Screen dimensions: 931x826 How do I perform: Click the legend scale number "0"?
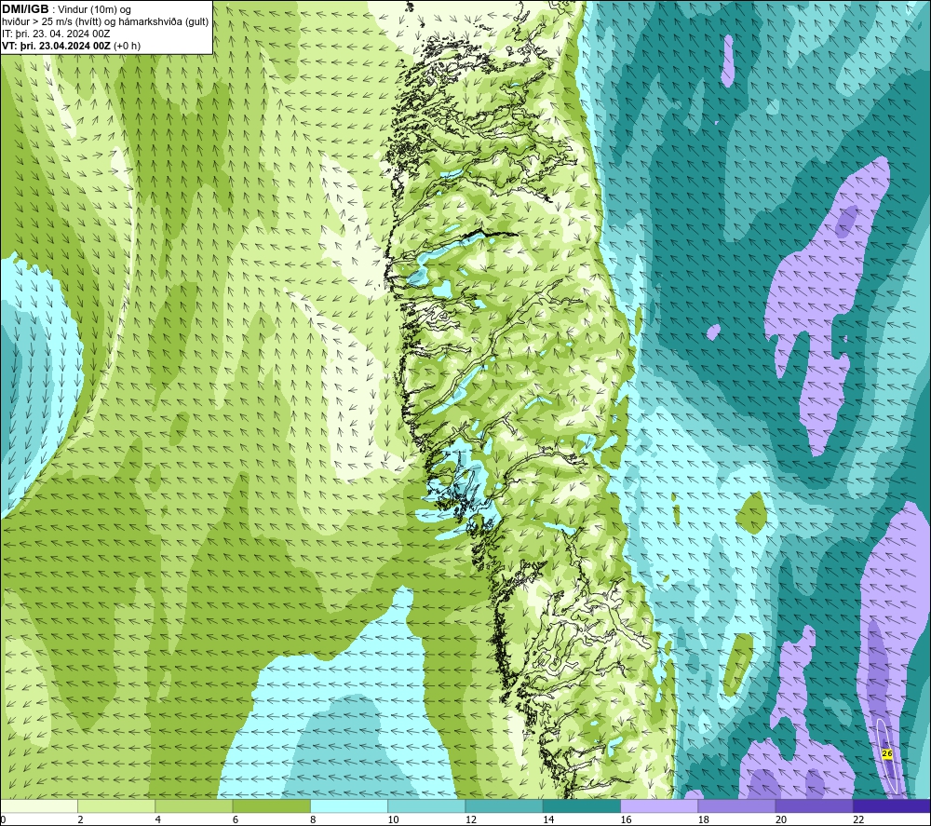pyautogui.click(x=3, y=819)
